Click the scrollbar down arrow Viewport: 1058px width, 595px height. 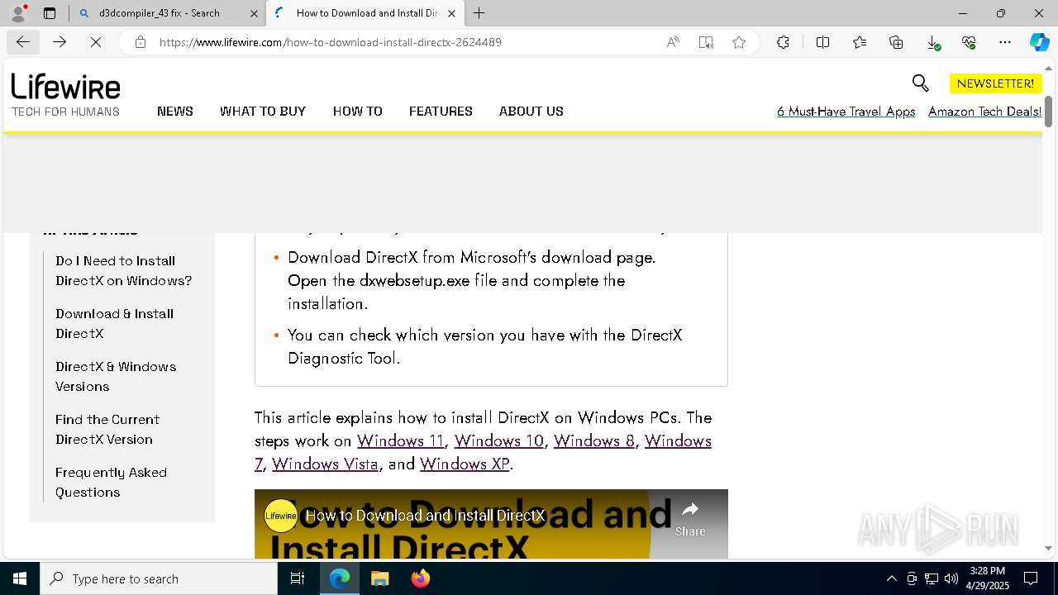[x=1048, y=548]
